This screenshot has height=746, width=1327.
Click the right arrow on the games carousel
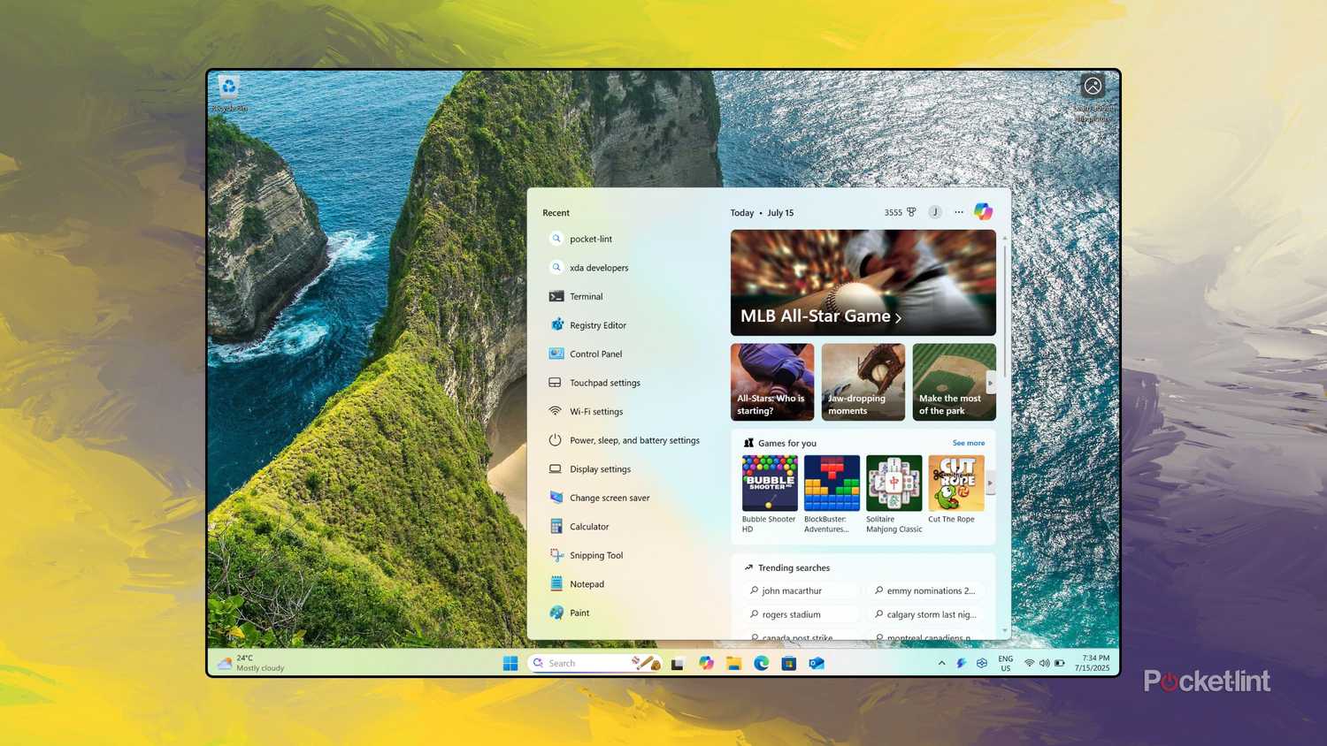pyautogui.click(x=991, y=483)
